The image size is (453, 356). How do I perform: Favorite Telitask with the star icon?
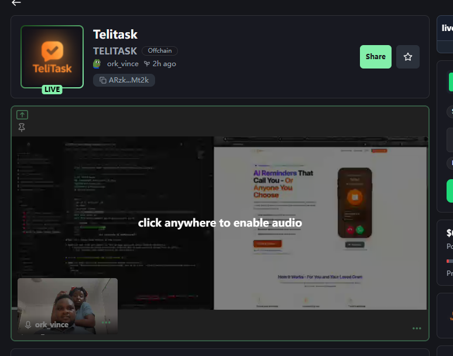point(408,57)
